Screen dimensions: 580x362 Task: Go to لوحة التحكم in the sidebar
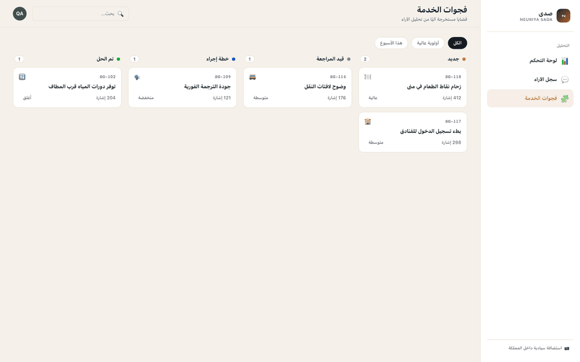(530, 61)
